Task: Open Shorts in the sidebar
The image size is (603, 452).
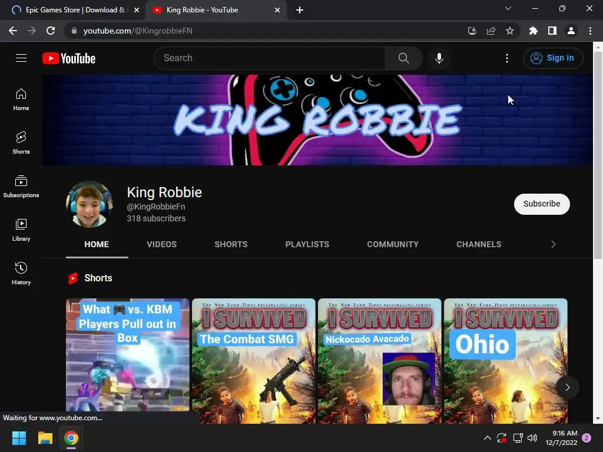Action: point(21,143)
